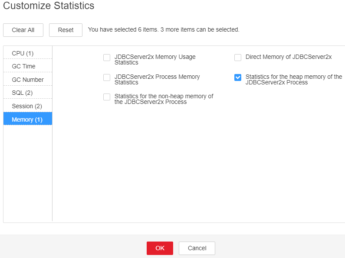Click the 'Statistics for the heap memory' label text
Screen dimensions: 345x258
click(x=294, y=79)
